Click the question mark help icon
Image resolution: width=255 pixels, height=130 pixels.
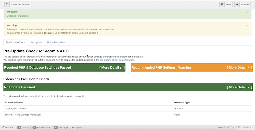click(x=222, y=5)
